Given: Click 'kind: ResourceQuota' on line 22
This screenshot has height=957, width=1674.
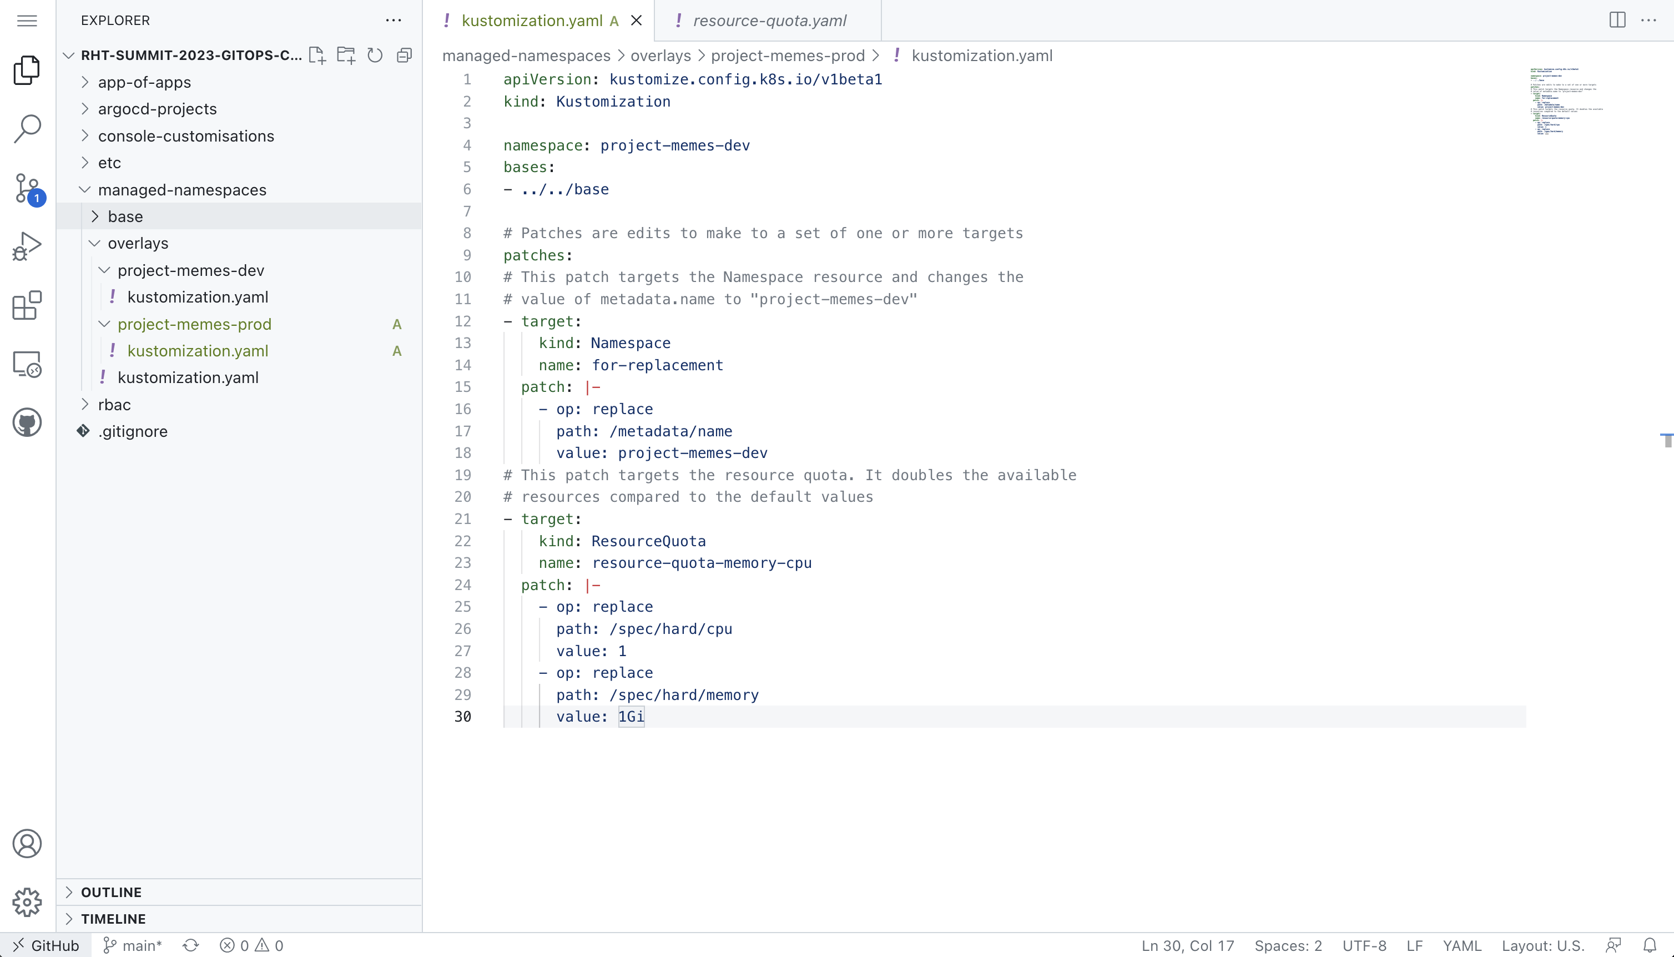Looking at the screenshot, I should tap(622, 541).
